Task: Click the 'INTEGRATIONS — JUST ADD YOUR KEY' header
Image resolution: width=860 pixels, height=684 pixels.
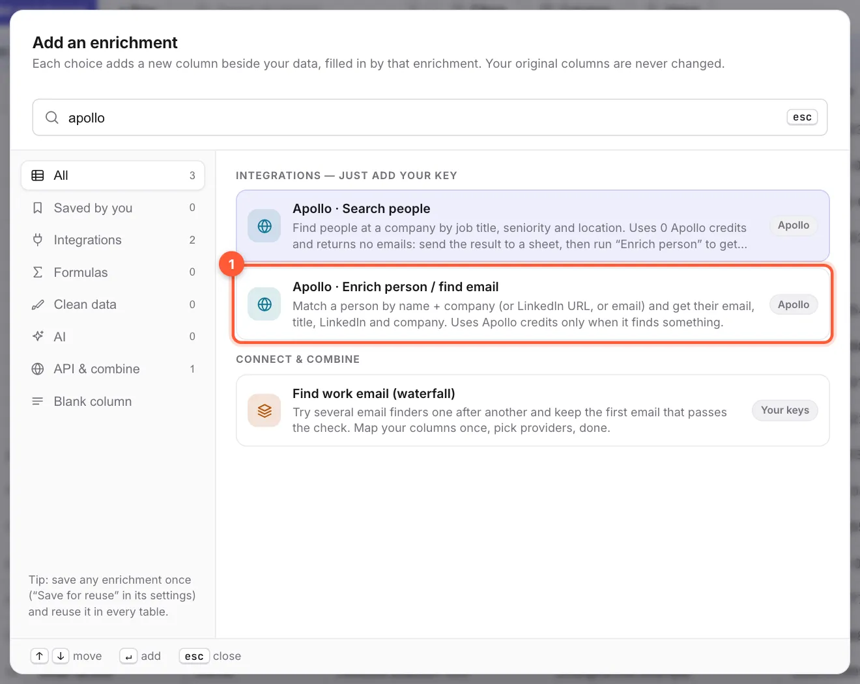Action: [347, 176]
